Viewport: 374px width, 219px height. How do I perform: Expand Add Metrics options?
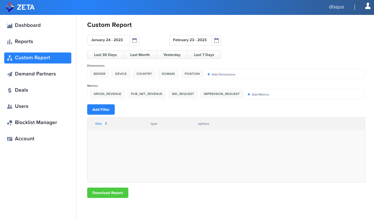coord(258,95)
